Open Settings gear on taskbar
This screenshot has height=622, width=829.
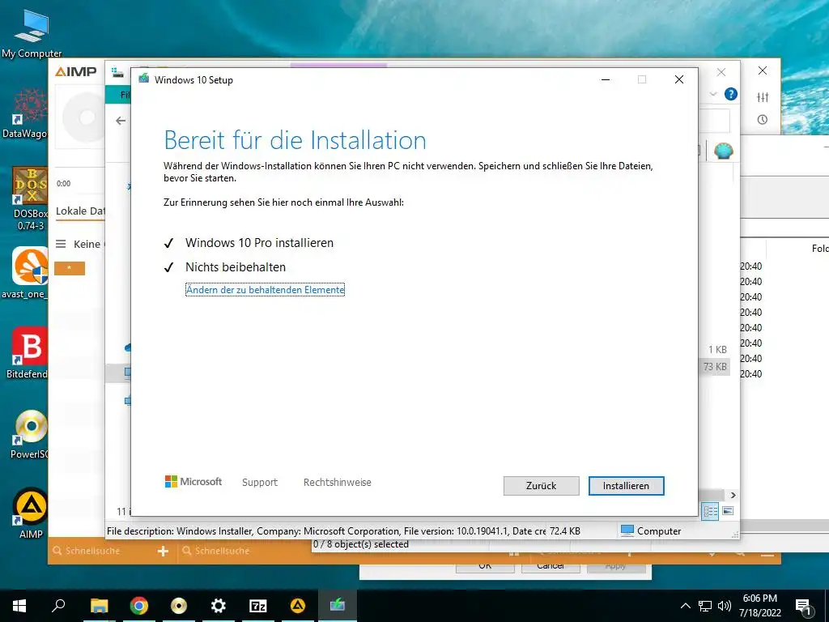[219, 606]
